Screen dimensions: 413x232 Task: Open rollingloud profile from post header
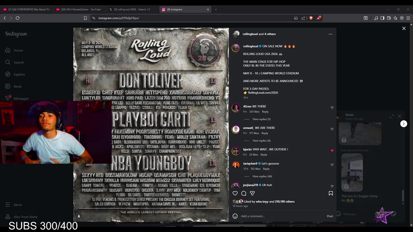point(250,34)
